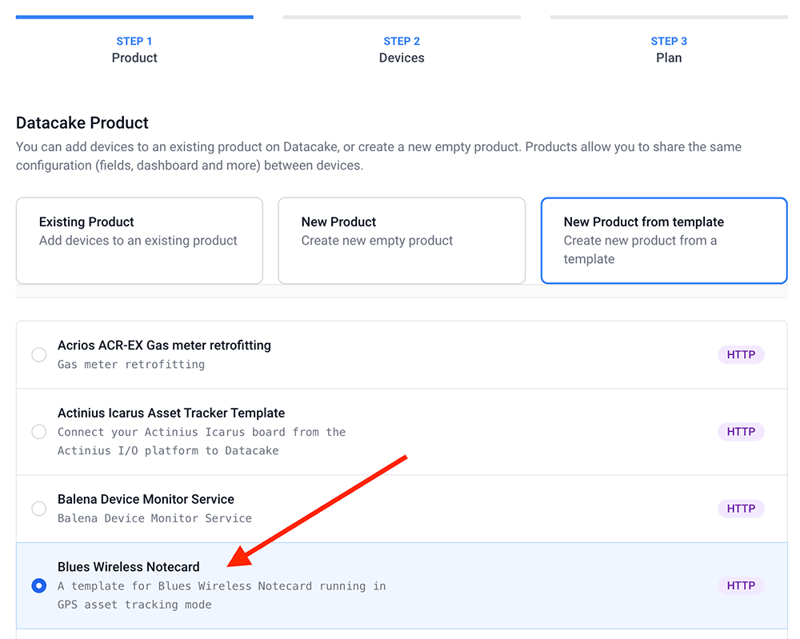
Task: Click HTTP badge on Balena Device Monitor row
Action: [x=741, y=509]
